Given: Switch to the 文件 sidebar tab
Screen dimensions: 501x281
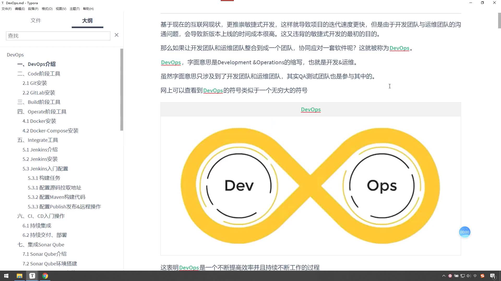Looking at the screenshot, I should coord(36,21).
